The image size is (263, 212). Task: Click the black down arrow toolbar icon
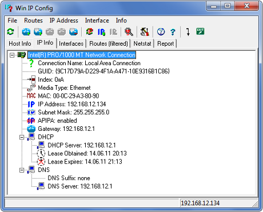tap(188, 32)
